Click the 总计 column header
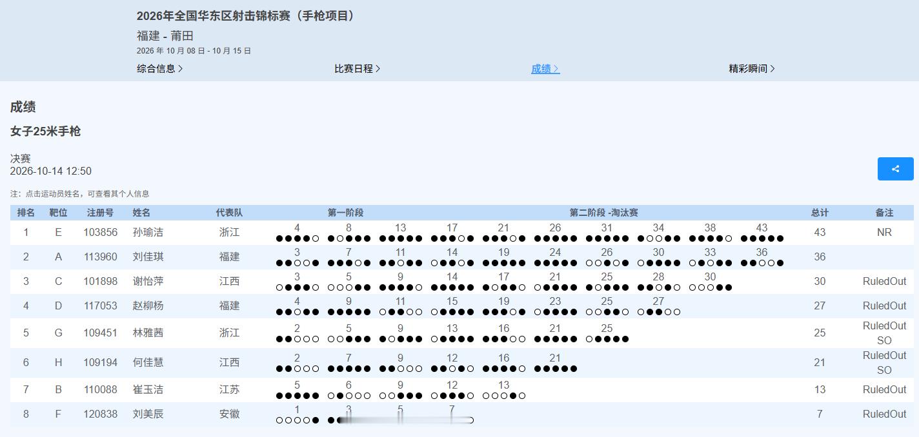 pyautogui.click(x=820, y=213)
